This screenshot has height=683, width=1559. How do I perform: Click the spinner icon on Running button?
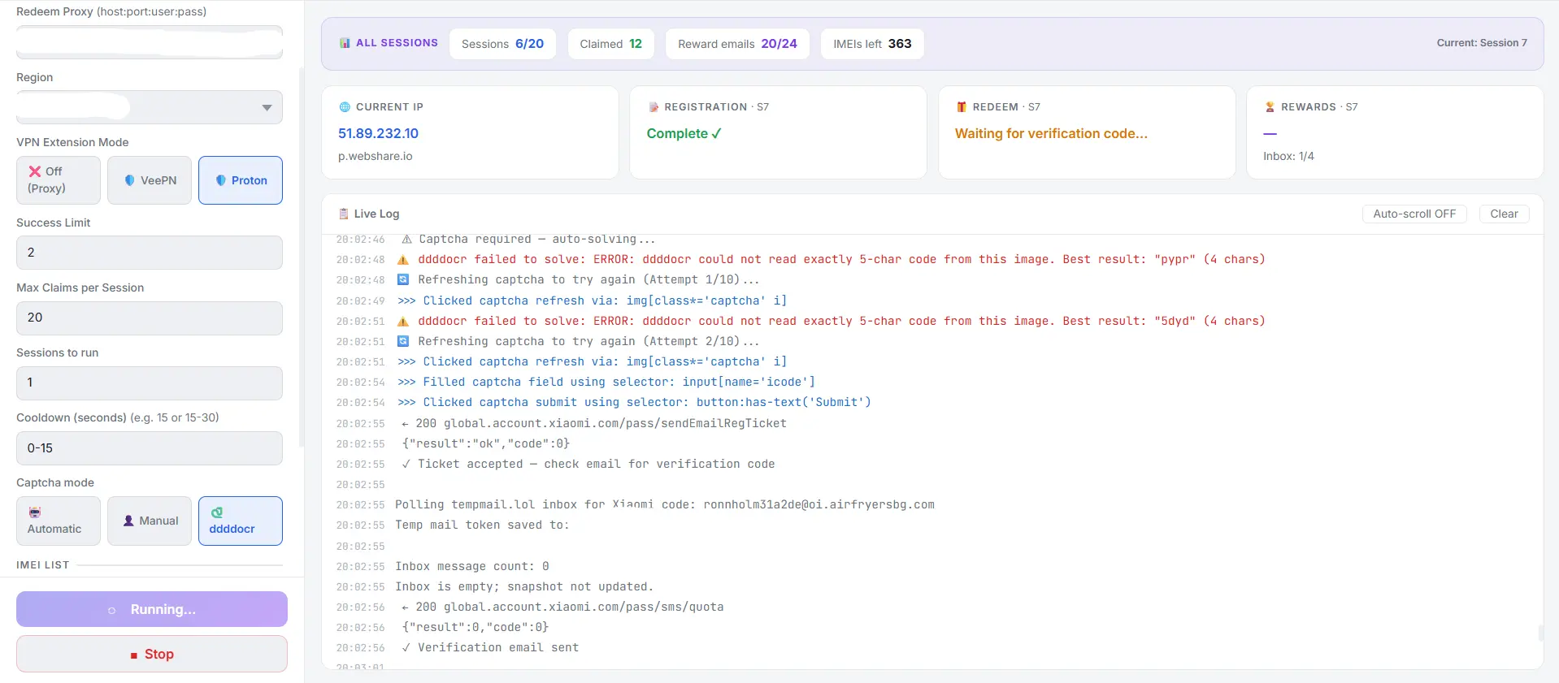(112, 610)
